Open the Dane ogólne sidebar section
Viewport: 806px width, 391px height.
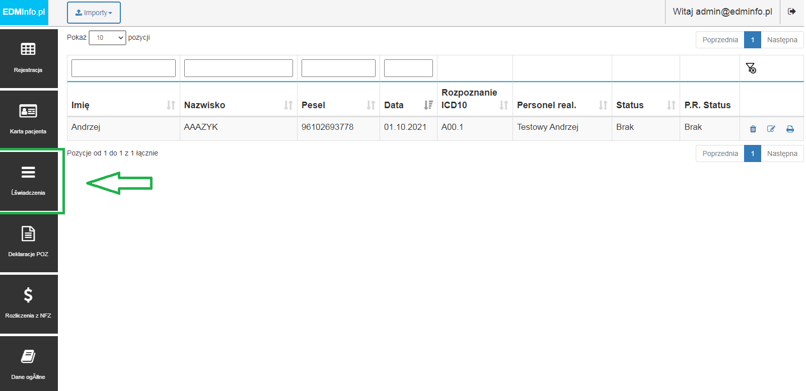point(29,364)
